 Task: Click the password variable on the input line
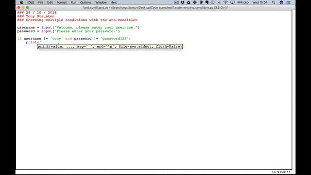pyautogui.click(x=26, y=31)
